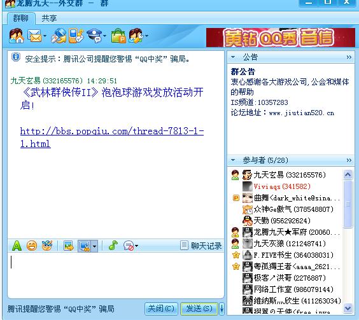Click the 腾讯提醒 QQ中奖 warning at bottom

tap(61, 309)
